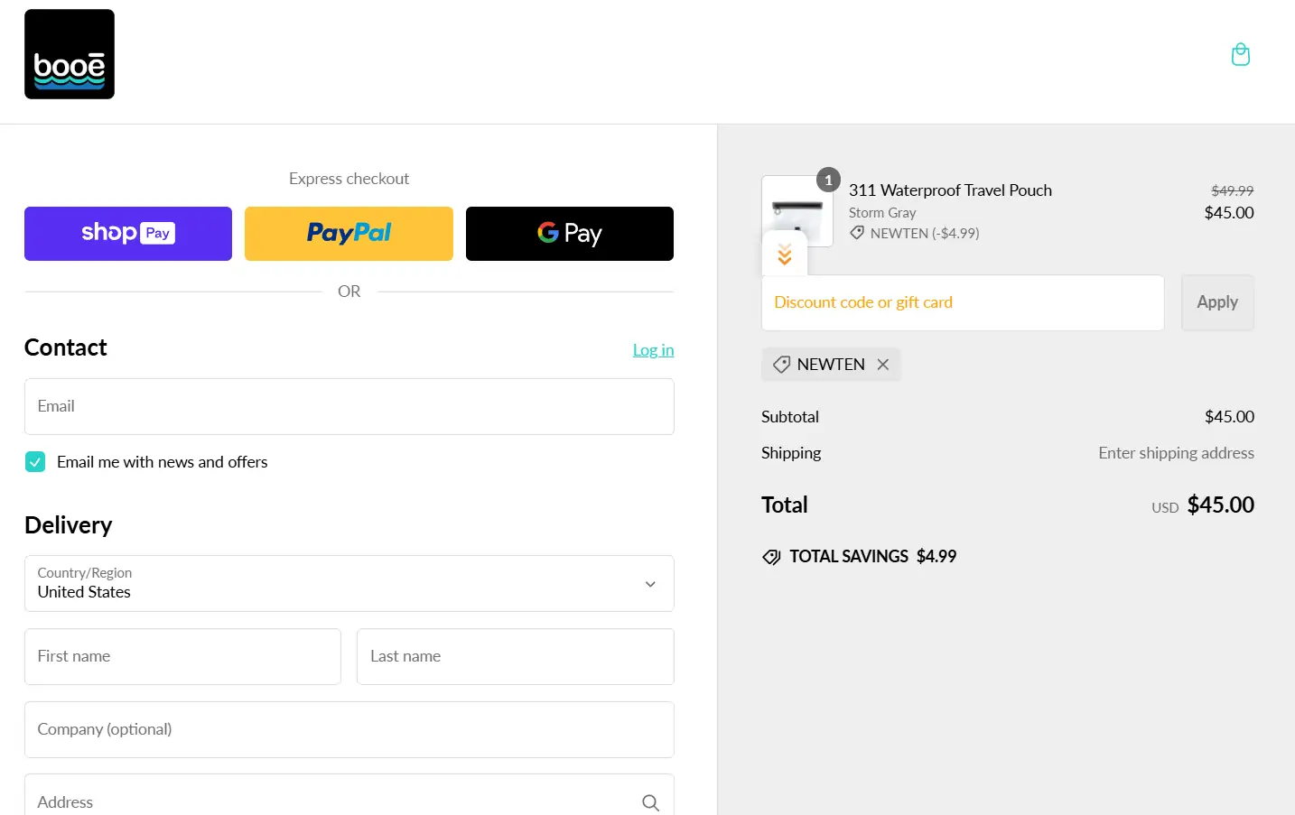The height and width of the screenshot is (815, 1295).
Task: Click the Shop Pay express checkout icon
Action: point(127,233)
